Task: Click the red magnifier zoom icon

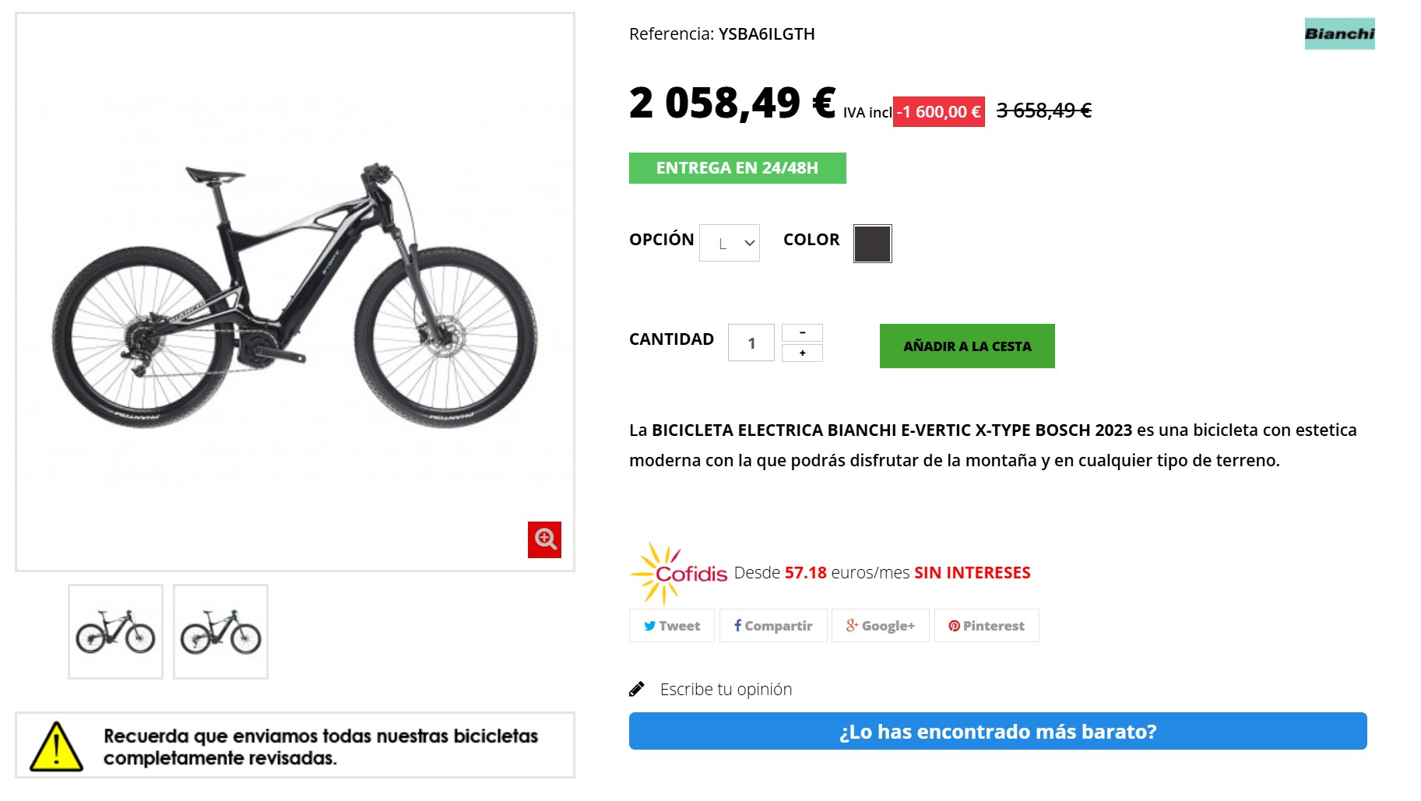Action: coord(544,539)
